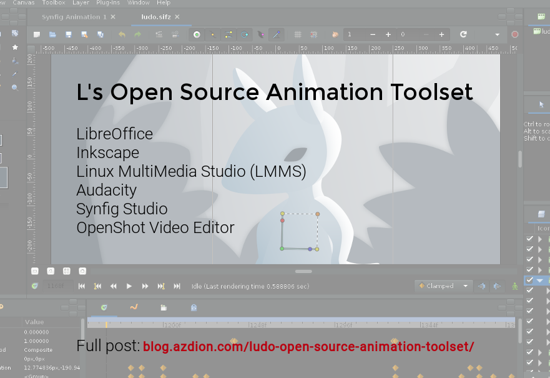Jump to the previous keyframe
550x378 pixels.
tap(97, 286)
